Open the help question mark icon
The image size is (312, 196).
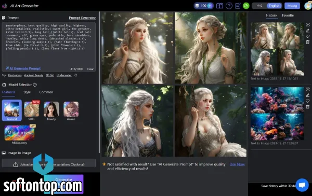pos(229,6)
